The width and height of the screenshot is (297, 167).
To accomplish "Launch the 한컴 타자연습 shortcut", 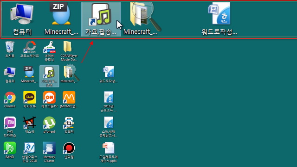I will pyautogui.click(x=10, y=127).
